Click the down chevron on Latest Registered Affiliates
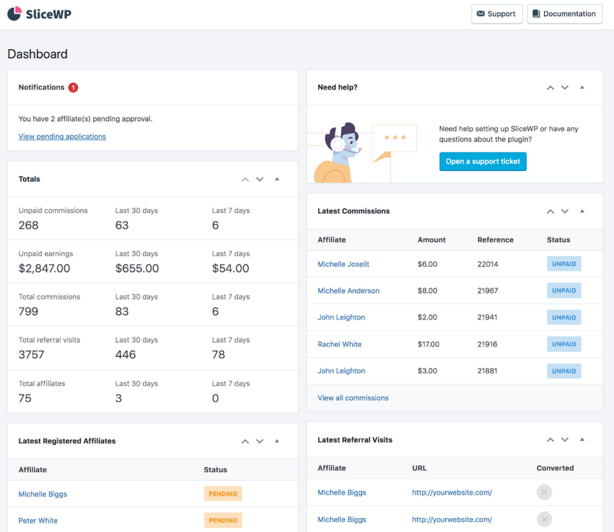The image size is (614, 532). click(260, 441)
